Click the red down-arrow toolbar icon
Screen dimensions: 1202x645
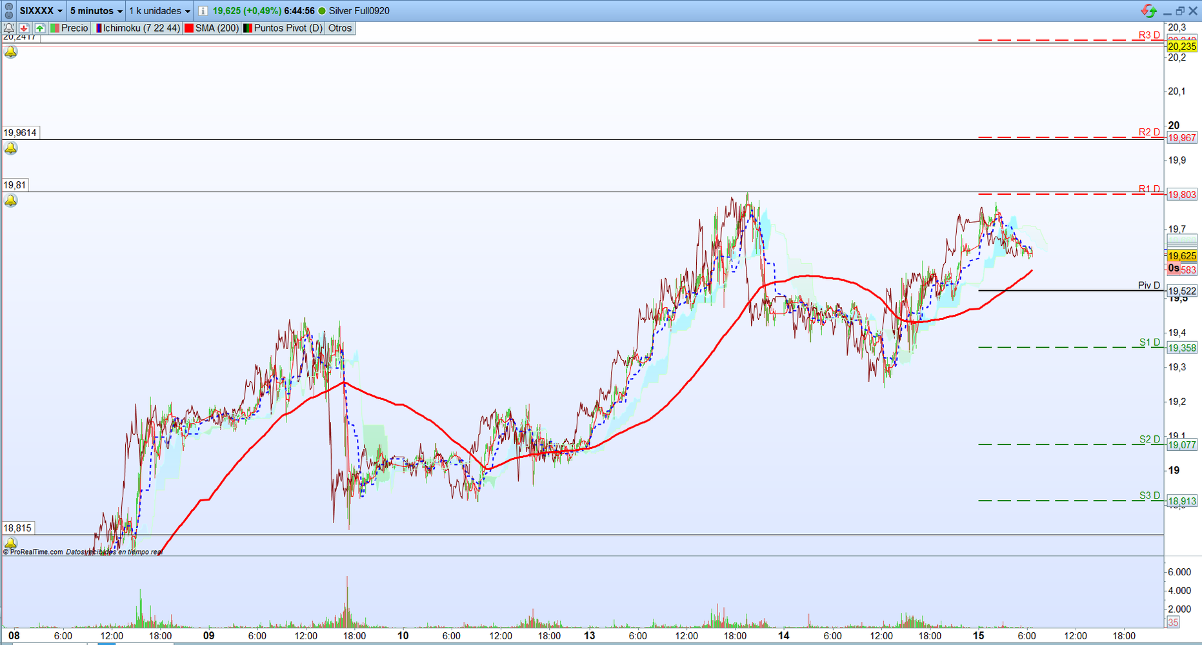click(24, 28)
